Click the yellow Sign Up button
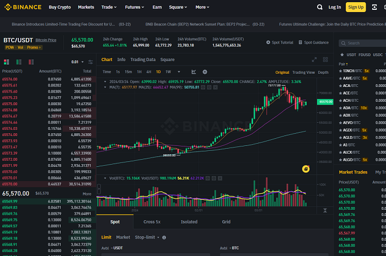 click(x=356, y=7)
